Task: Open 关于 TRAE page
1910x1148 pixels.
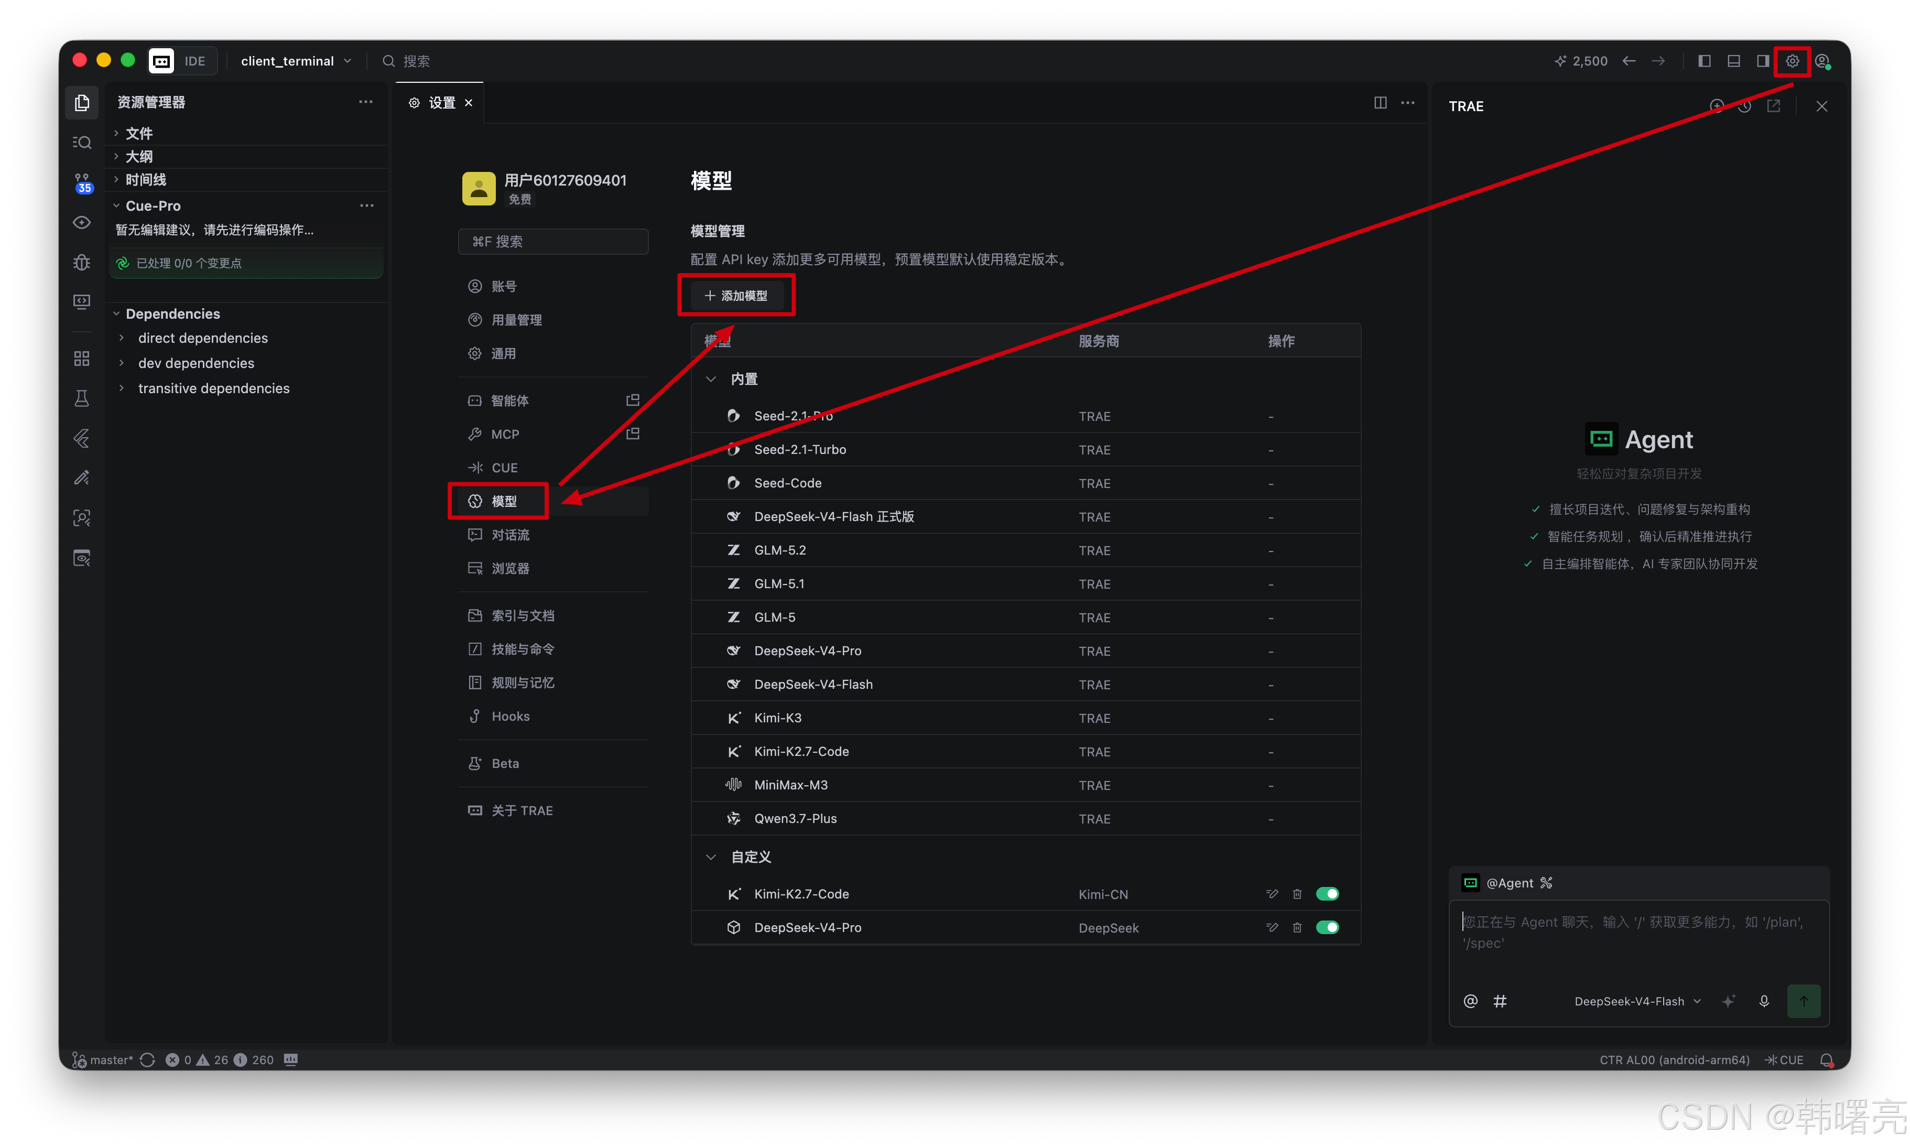Action: tap(553, 810)
